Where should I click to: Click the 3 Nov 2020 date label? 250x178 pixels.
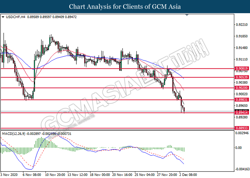tap(9, 175)
